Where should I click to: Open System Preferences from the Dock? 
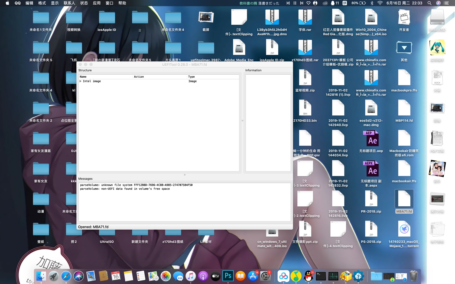click(x=265, y=276)
